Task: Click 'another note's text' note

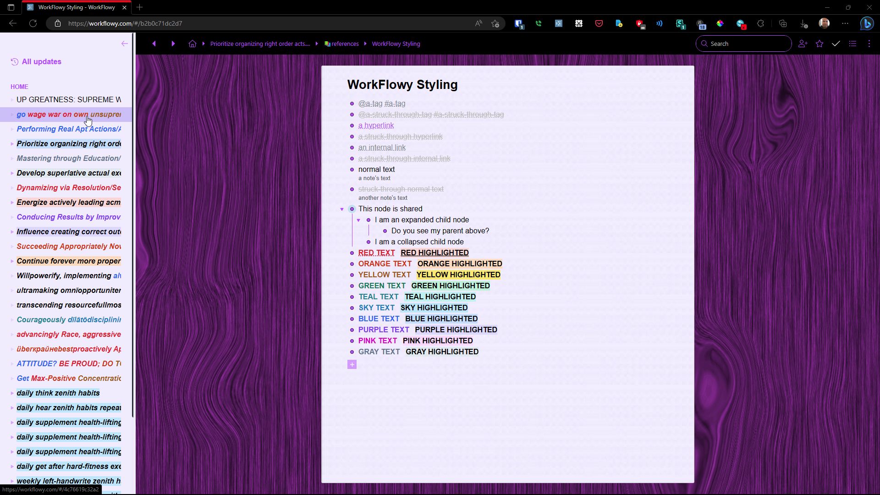Action: tap(383, 198)
